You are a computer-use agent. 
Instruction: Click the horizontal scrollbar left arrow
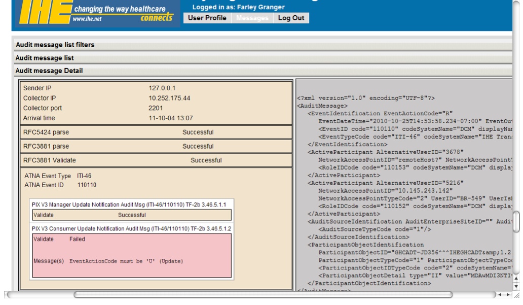point(500,294)
